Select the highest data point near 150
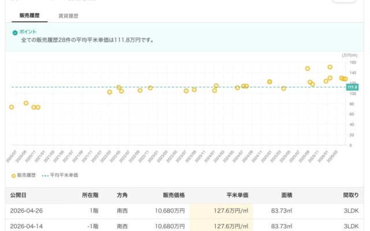Viewport: 370px width, 231px height. click(x=330, y=67)
